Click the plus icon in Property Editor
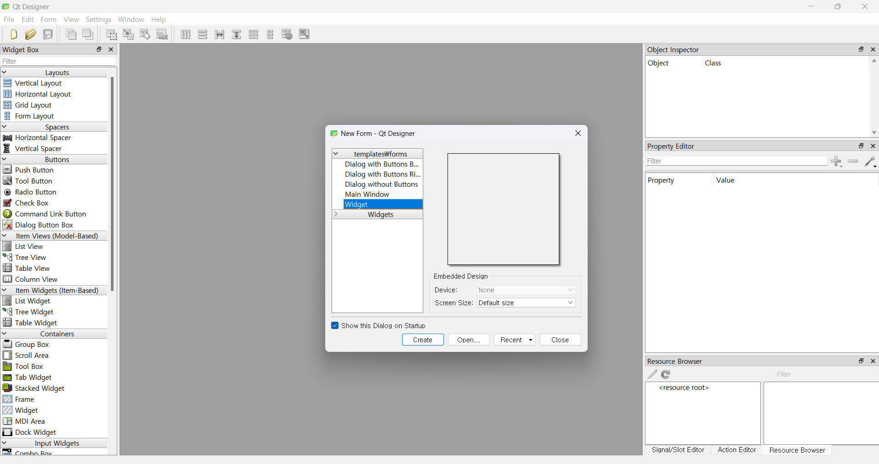 (x=836, y=161)
